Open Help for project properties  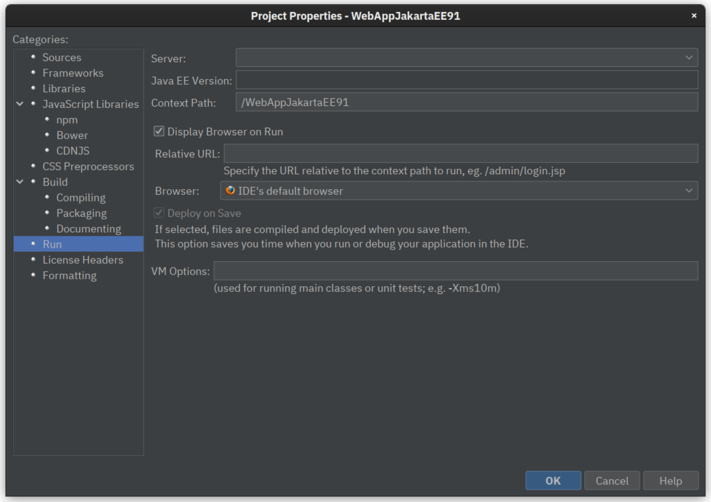671,481
